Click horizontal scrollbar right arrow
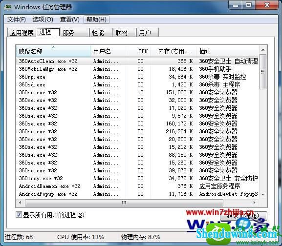282x246 pixels. [254, 203]
